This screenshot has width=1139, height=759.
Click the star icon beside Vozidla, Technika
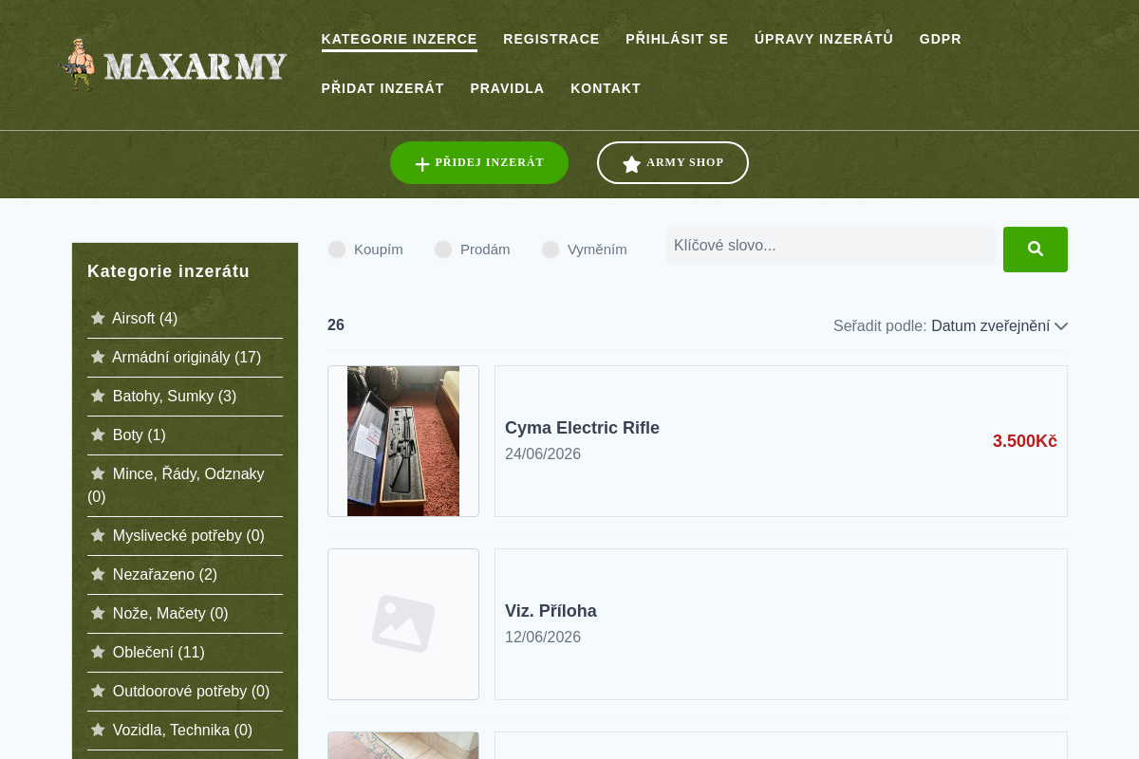[98, 730]
